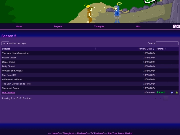The height and width of the screenshot is (135, 180).
Task: Click the star rating for Dos Cerritos
Action: click(161, 92)
